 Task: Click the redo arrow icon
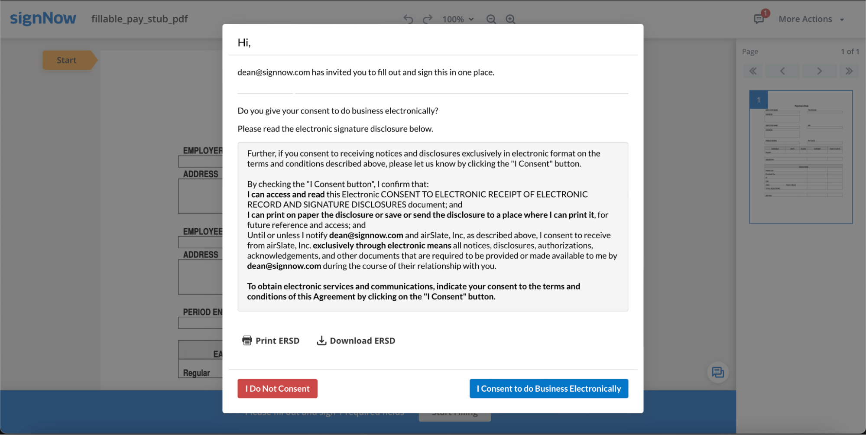tap(428, 19)
